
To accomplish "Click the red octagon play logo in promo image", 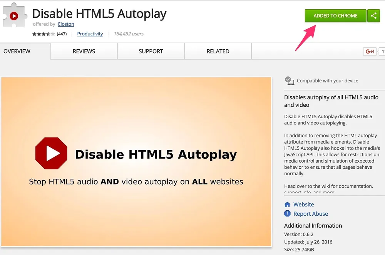I will [x=51, y=153].
